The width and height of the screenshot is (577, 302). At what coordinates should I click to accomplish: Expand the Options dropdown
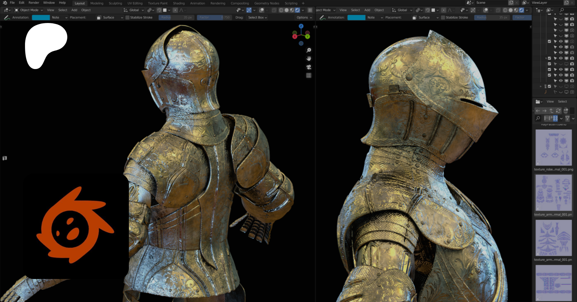point(304,18)
